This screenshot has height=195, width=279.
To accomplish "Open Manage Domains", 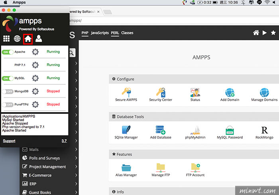I will tap(264, 94).
